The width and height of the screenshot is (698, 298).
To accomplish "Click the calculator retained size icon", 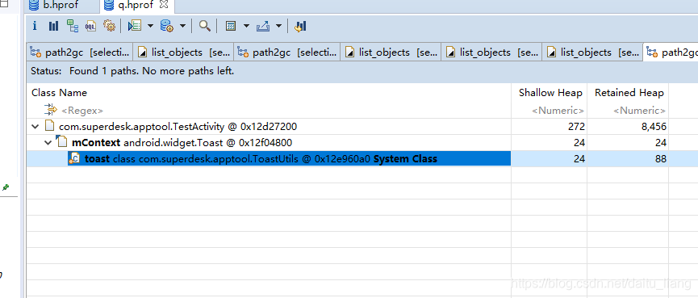I will click(x=231, y=27).
